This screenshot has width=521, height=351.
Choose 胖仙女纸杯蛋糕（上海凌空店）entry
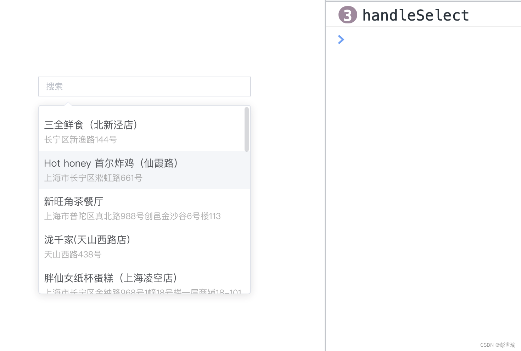[145, 280]
